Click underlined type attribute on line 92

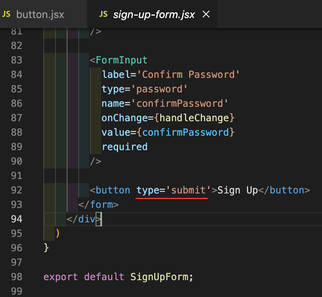click(148, 190)
